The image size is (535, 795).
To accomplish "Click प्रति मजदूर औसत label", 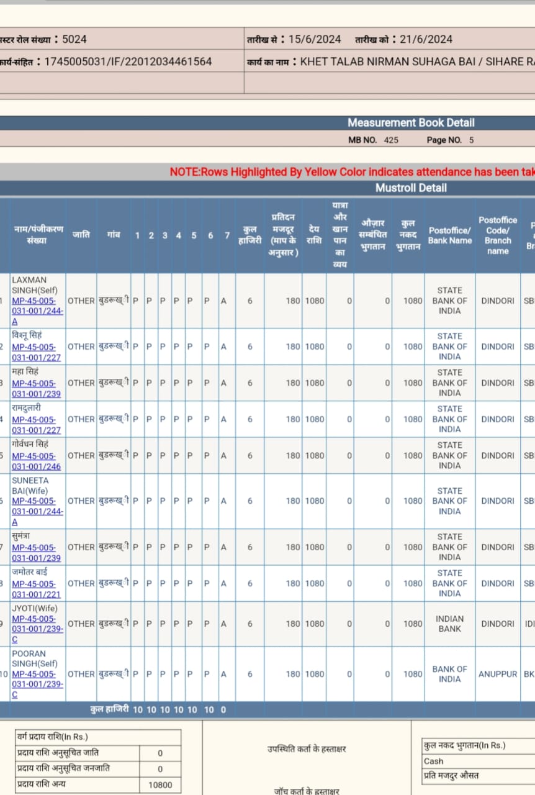I will click(x=451, y=776).
